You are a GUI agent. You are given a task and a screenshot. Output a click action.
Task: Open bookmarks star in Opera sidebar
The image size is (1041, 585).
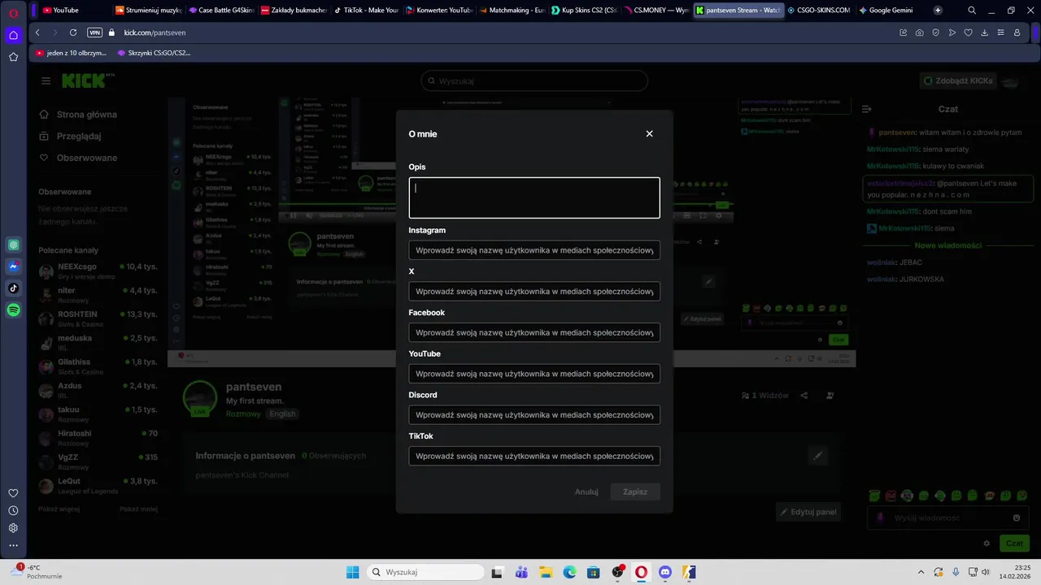(x=13, y=57)
